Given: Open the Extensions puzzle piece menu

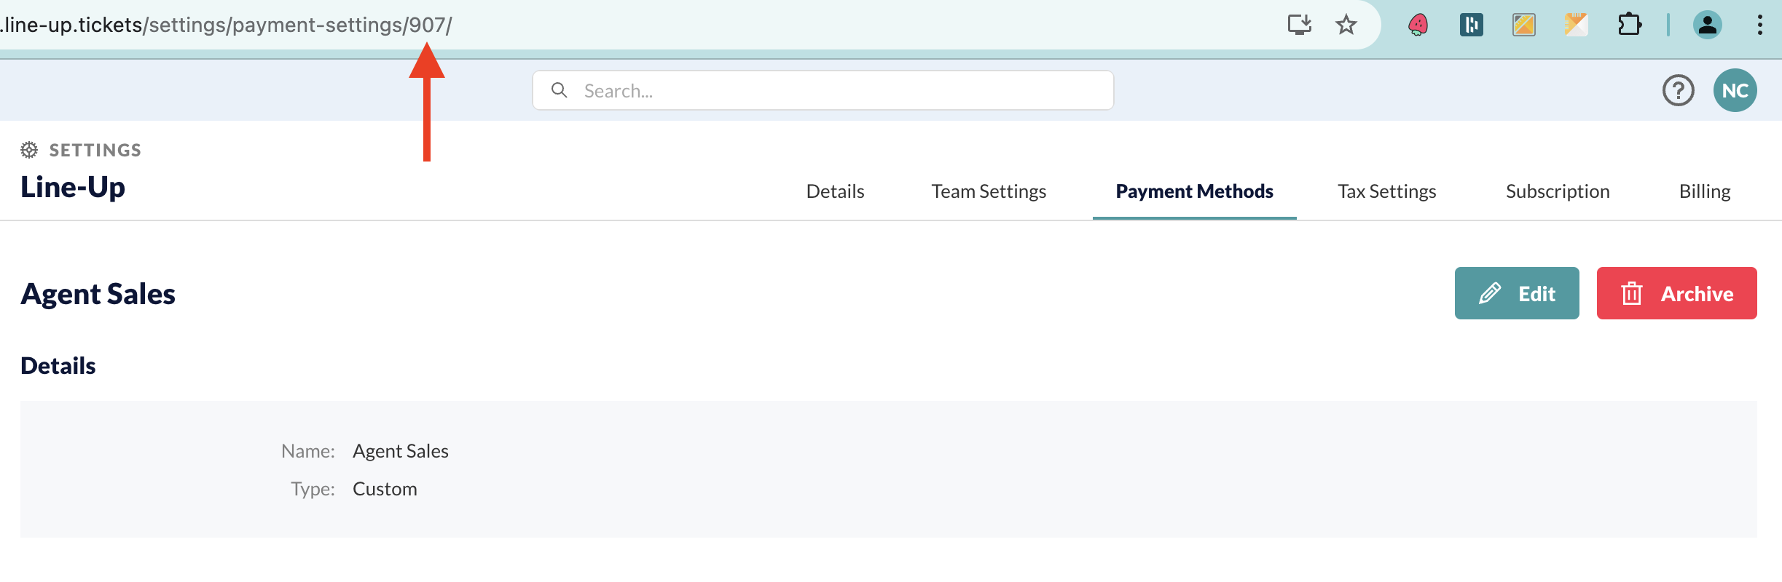Looking at the screenshot, I should pyautogui.click(x=1629, y=25).
